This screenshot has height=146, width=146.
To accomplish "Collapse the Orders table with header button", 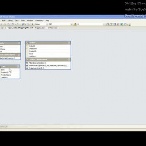I will pyautogui.click(x=69, y=43).
